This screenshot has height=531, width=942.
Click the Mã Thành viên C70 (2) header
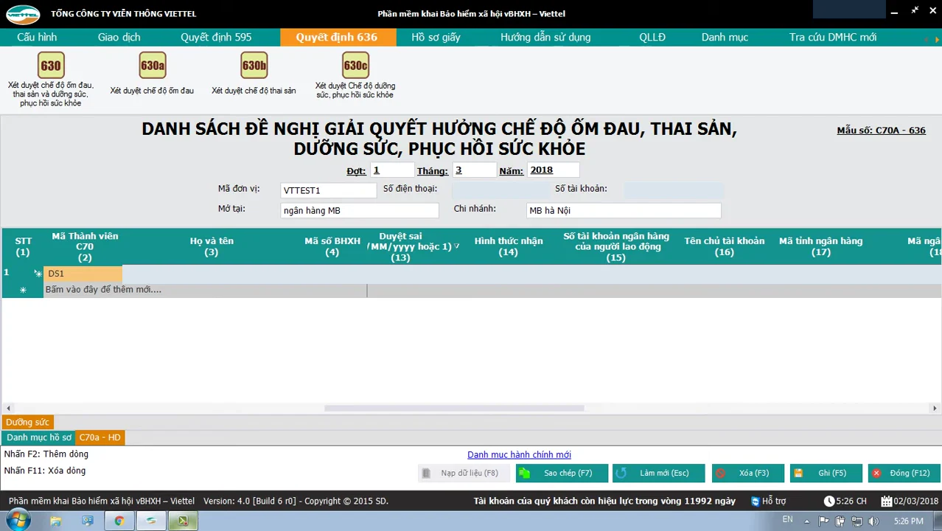coord(85,246)
